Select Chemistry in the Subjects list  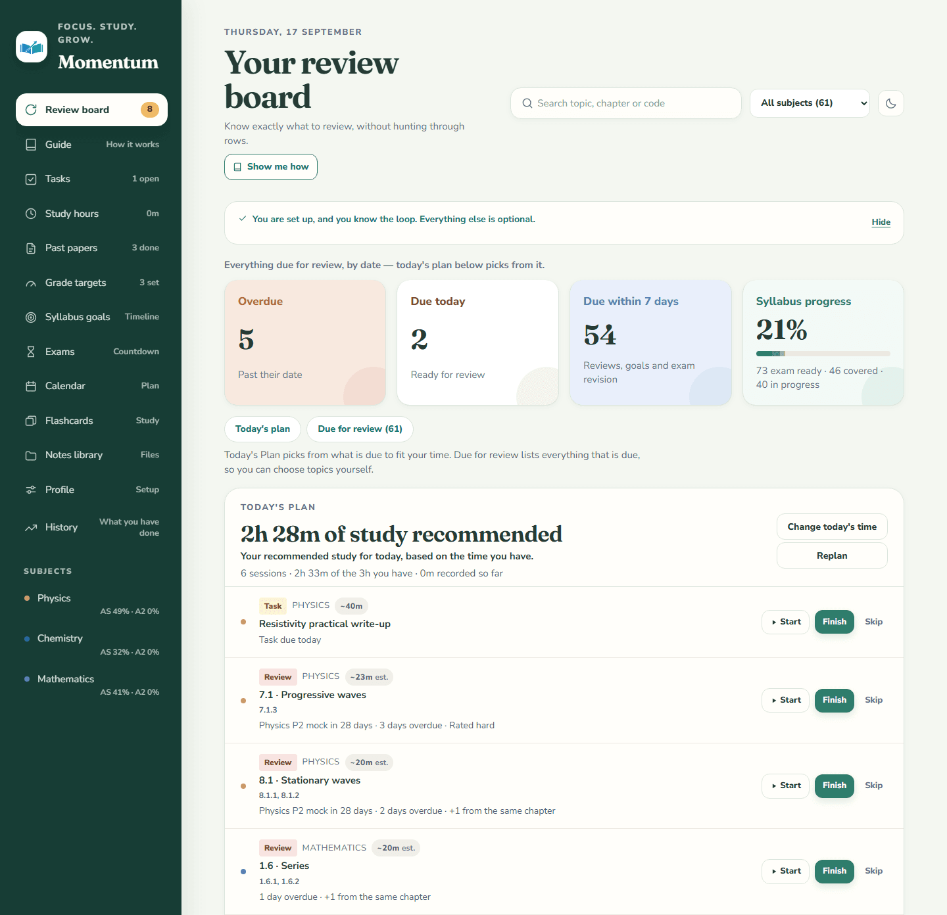coord(91,644)
